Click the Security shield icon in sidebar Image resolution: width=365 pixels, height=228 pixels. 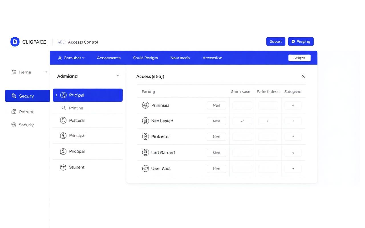(14, 125)
